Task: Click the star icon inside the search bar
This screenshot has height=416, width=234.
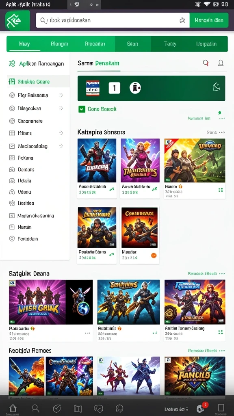Action: [x=182, y=20]
